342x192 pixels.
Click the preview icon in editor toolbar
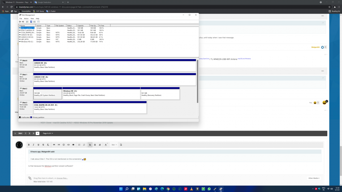[121, 145]
